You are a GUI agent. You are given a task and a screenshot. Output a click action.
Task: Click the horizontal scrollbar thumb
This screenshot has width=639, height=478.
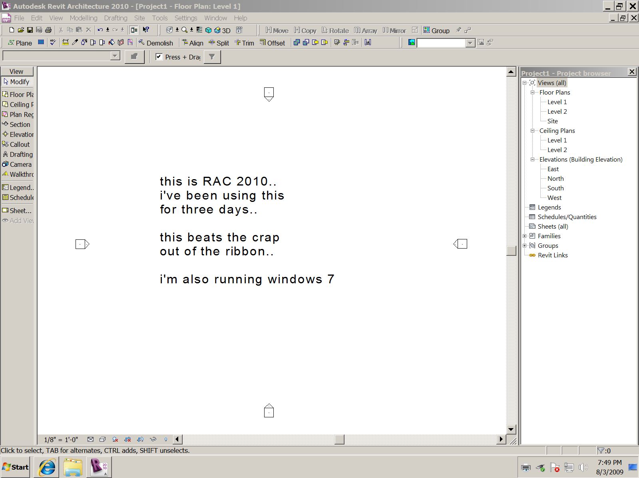tap(339, 439)
